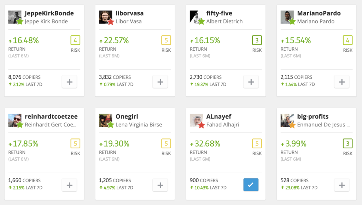Expand Onegirl's risk score 5 indicator
362x205 pixels.
coord(166,143)
